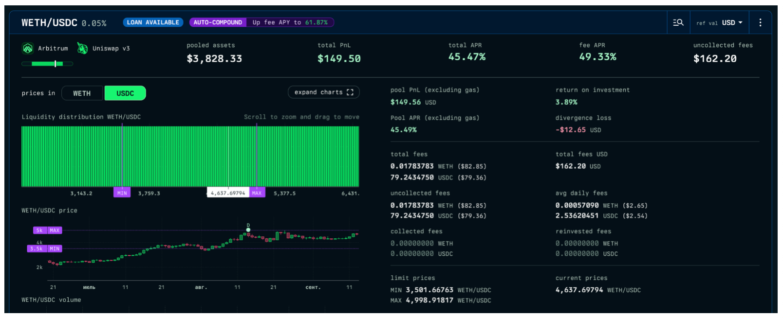Viewport: 783px width, 318px height.
Task: Click the WETH/USDC 0.05% pool title
Action: pyautogui.click(x=64, y=23)
